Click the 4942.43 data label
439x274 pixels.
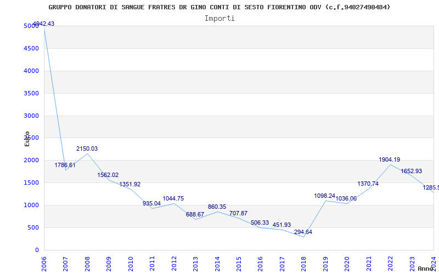(43, 24)
